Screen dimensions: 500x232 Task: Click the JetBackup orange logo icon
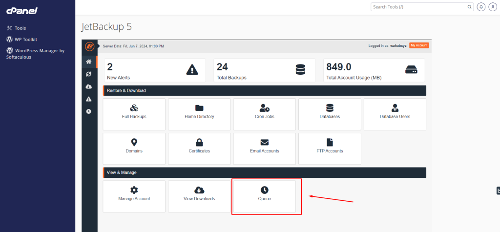pyautogui.click(x=89, y=46)
